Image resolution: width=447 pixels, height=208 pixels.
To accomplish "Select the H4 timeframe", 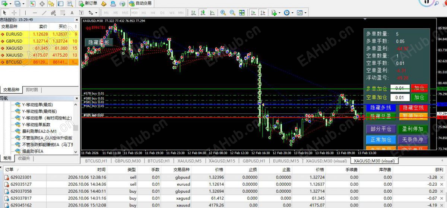I will 153,13.
